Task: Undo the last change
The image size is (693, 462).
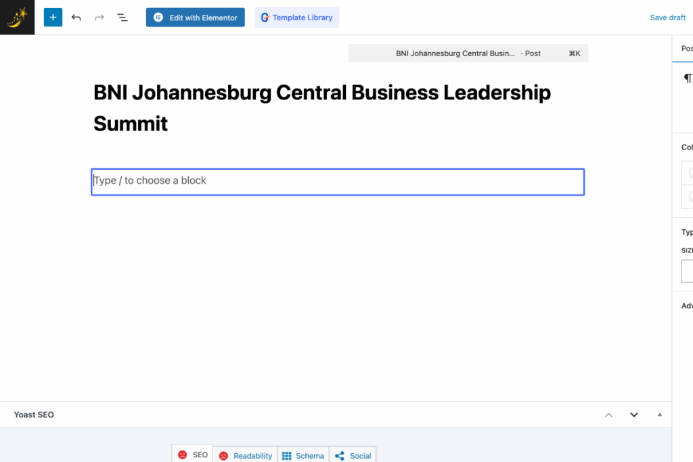Action: [76, 18]
